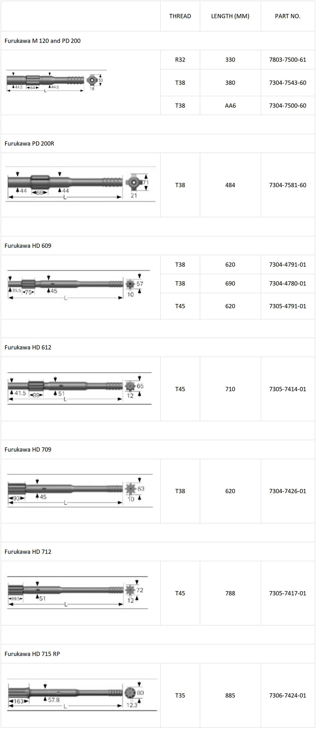Click the AA6 length cell
Image resolution: width=316 pixels, height=730 pixels.
(x=230, y=106)
